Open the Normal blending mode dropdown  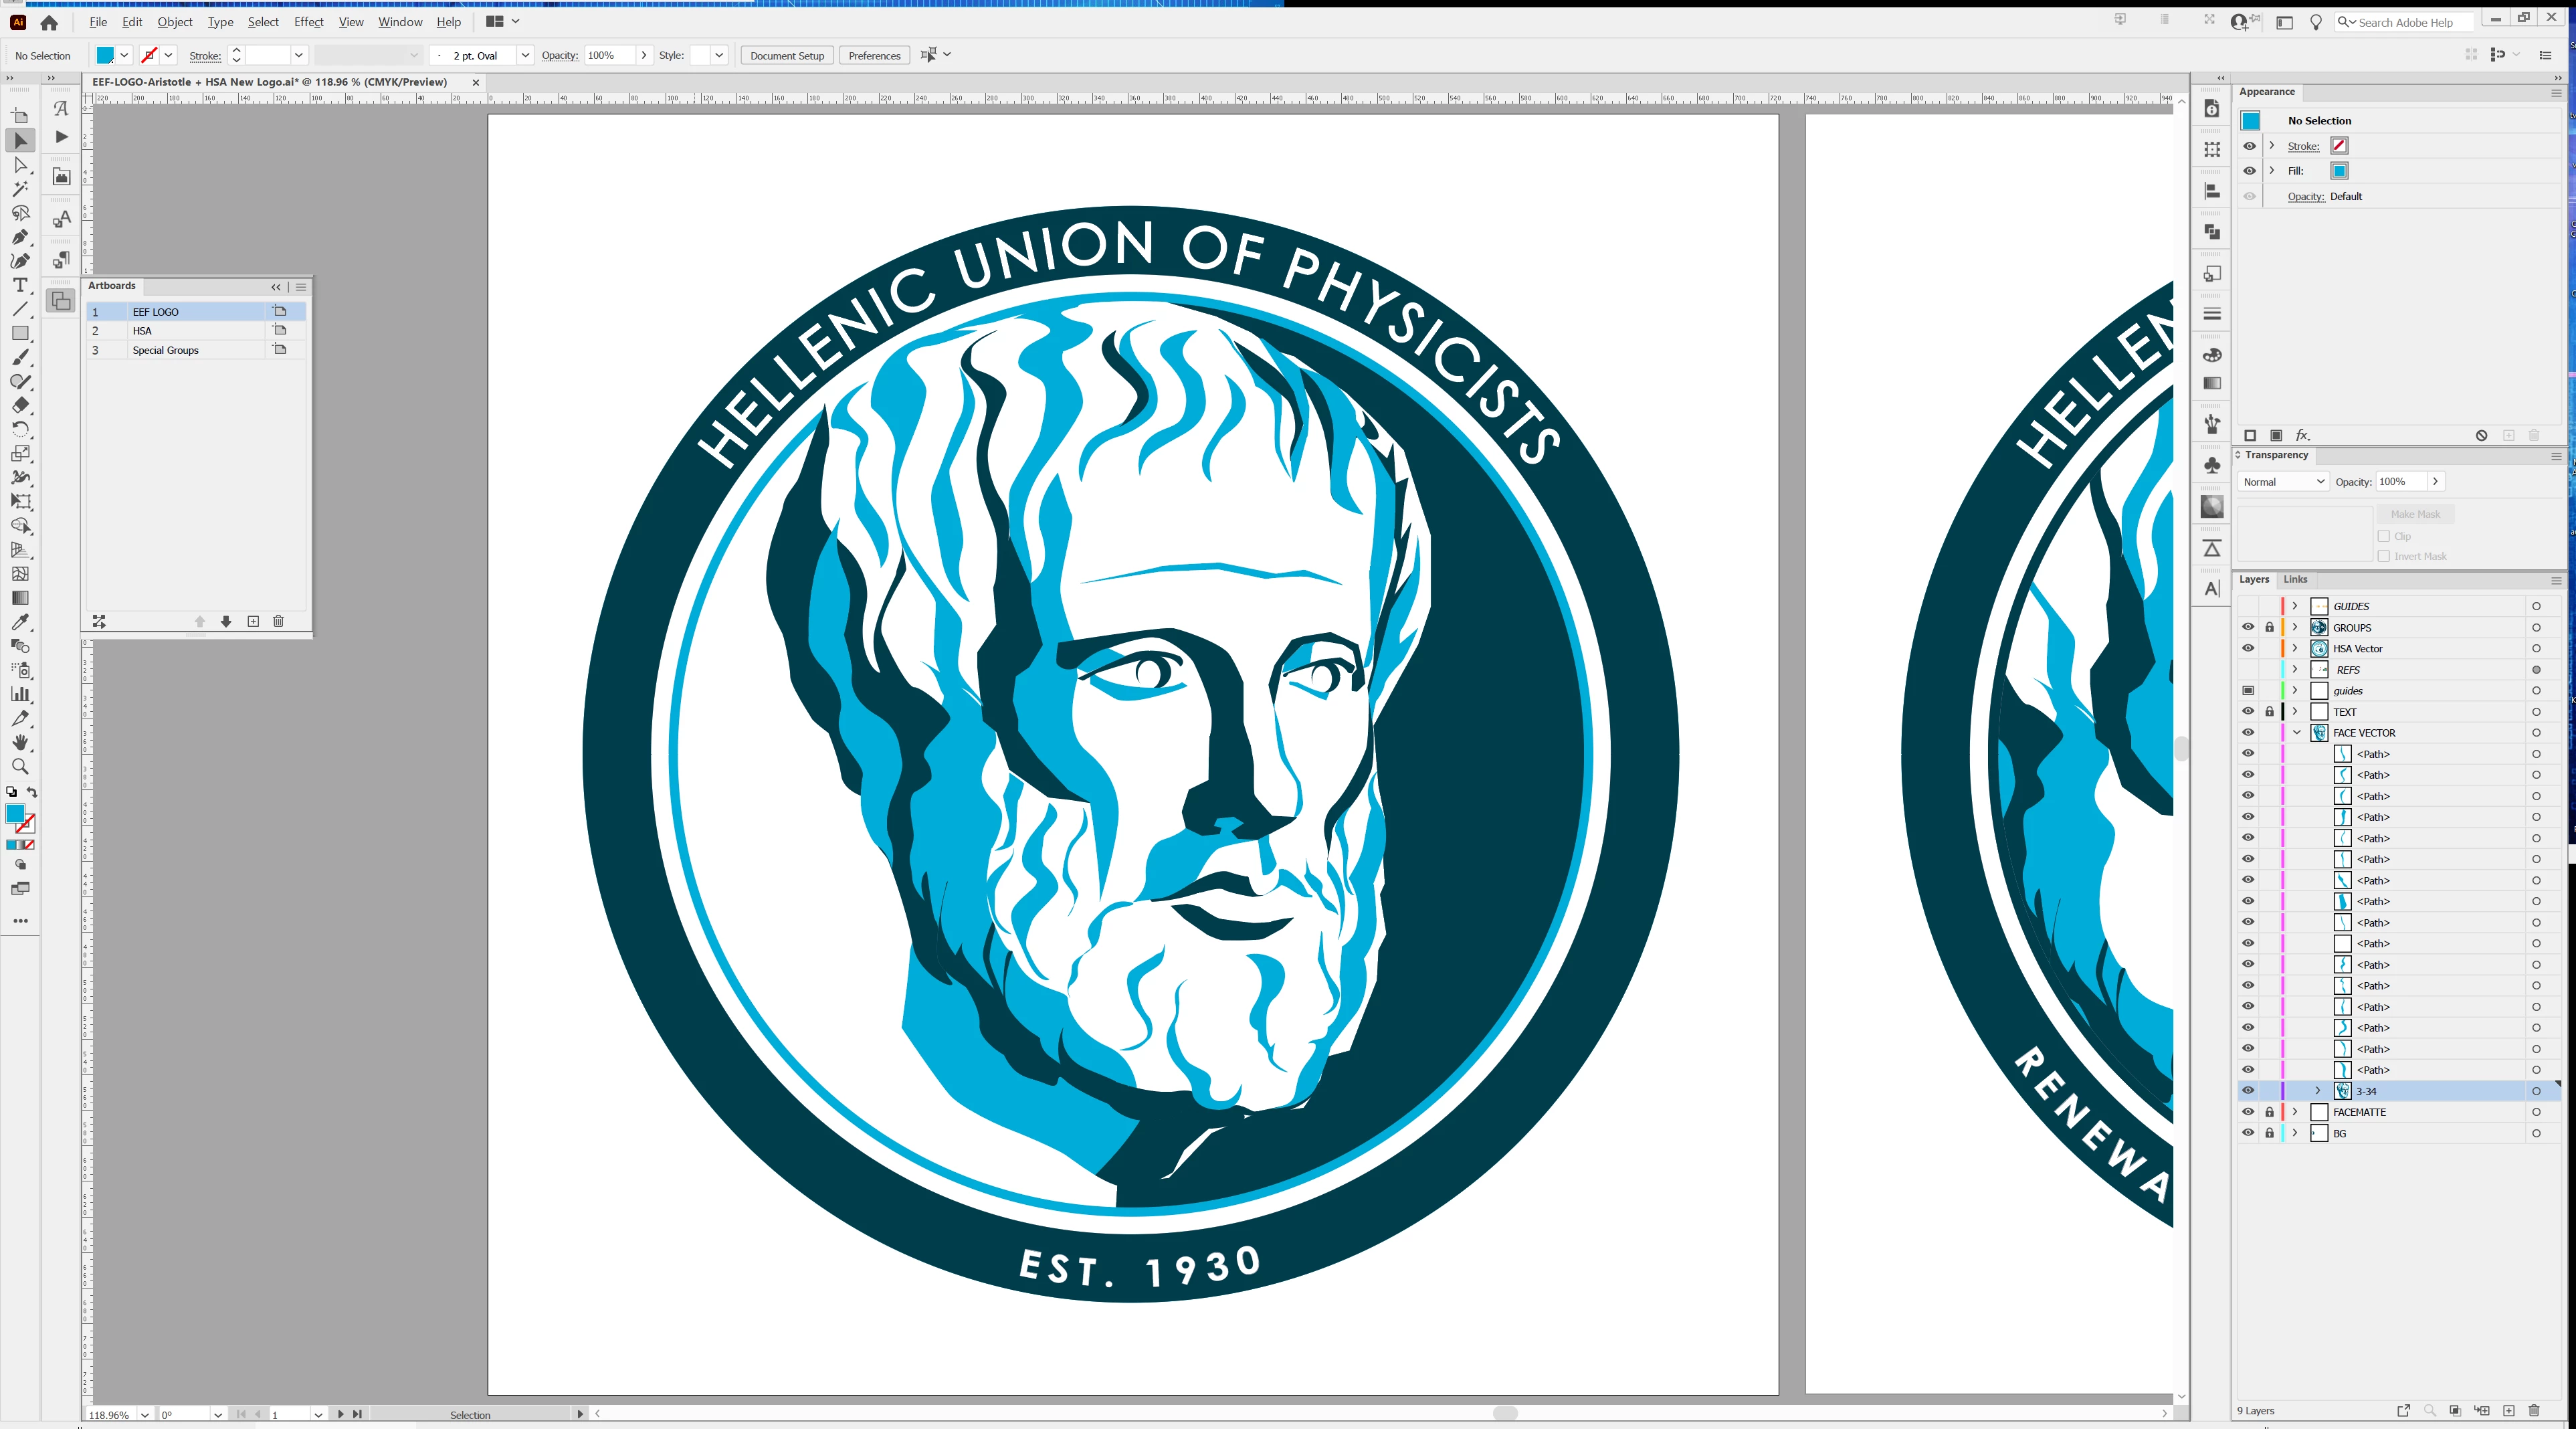pyautogui.click(x=2283, y=482)
